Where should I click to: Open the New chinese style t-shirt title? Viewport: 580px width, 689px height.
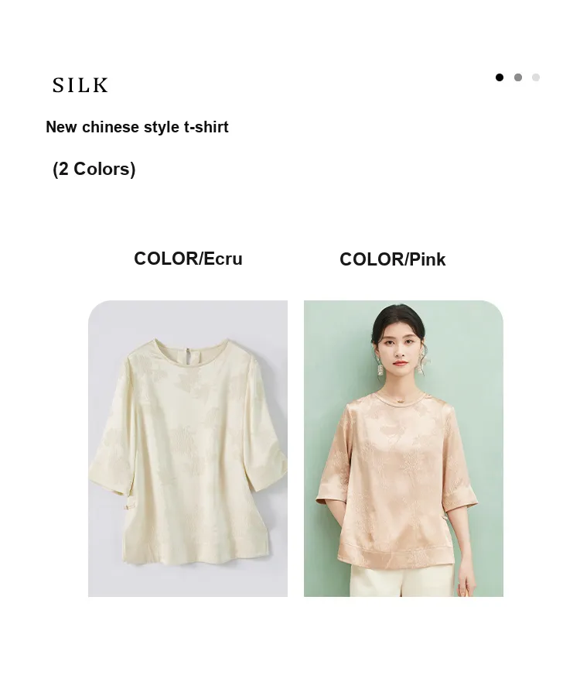point(137,127)
